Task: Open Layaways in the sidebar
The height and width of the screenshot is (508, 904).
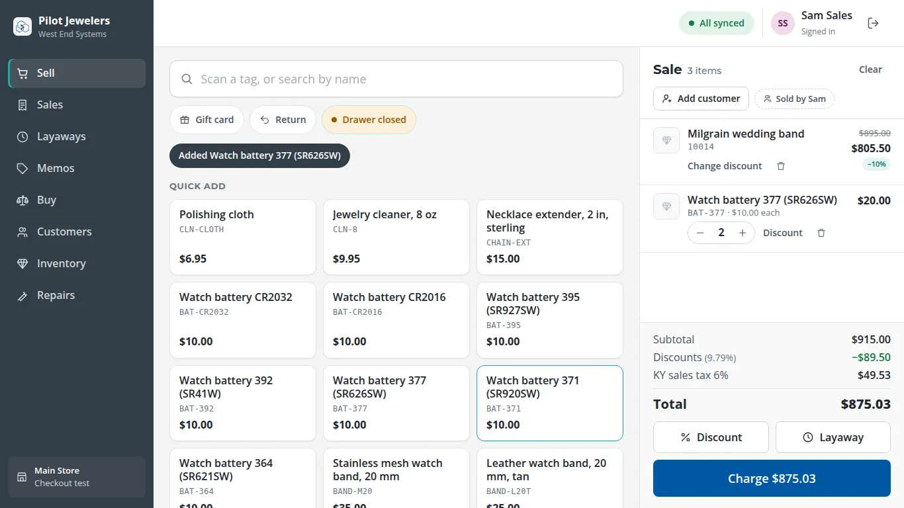Action: pyautogui.click(x=77, y=137)
